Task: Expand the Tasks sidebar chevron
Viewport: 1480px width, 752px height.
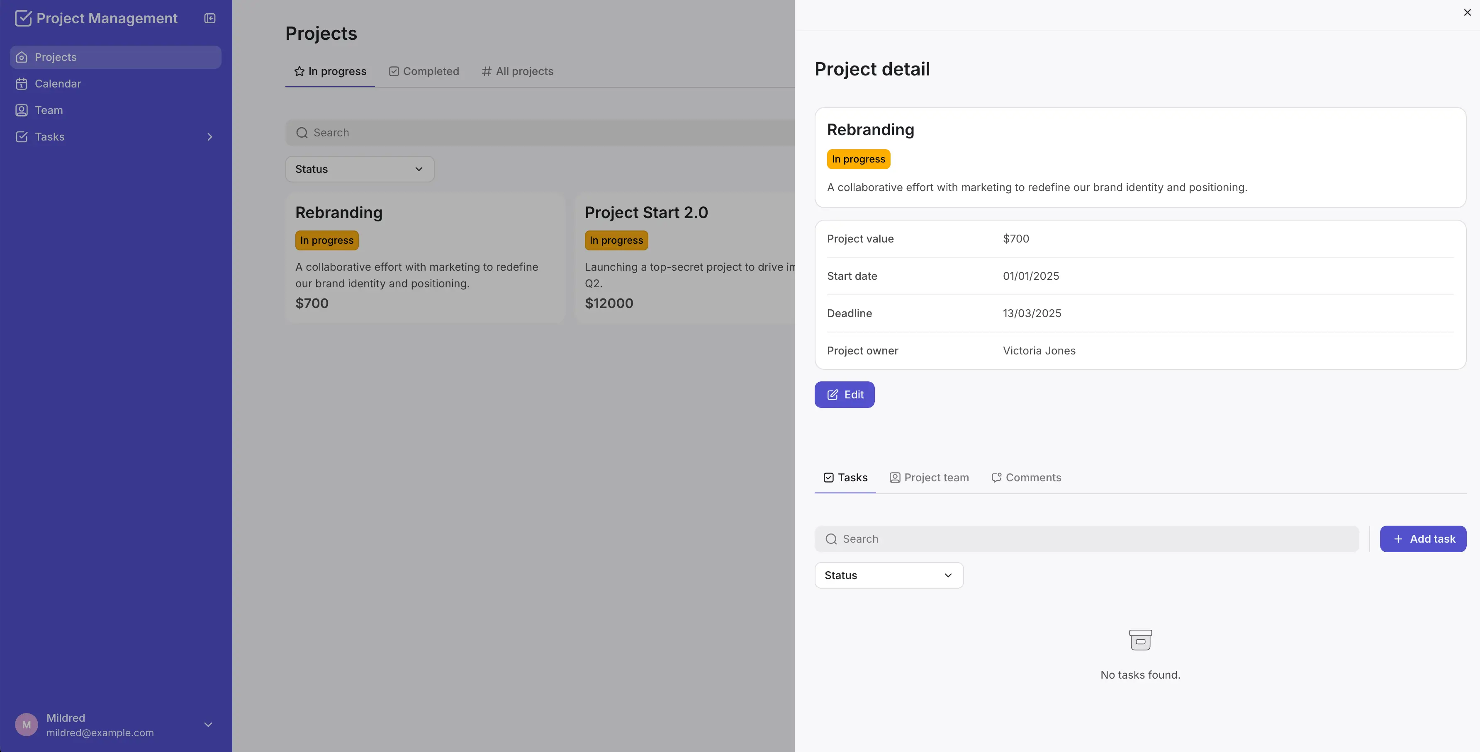Action: click(x=210, y=137)
